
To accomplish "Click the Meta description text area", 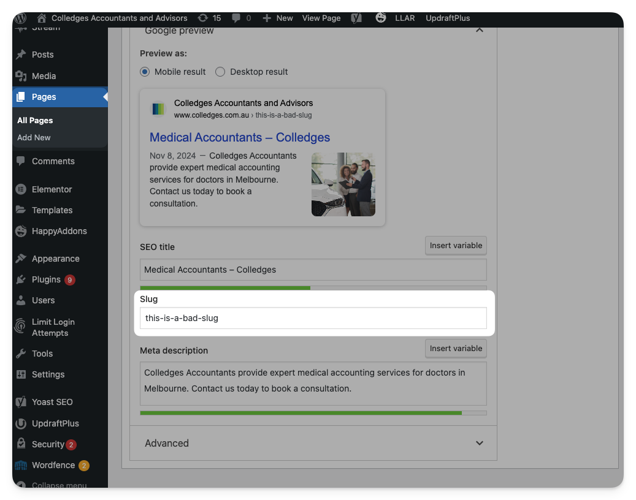I will pos(313,383).
